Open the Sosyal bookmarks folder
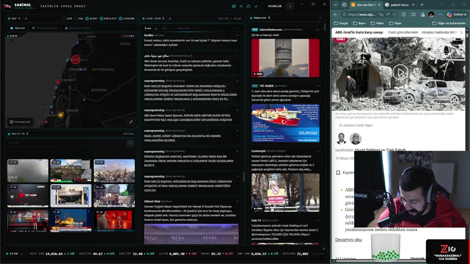Screen dimensions: 470x264 click(341, 23)
